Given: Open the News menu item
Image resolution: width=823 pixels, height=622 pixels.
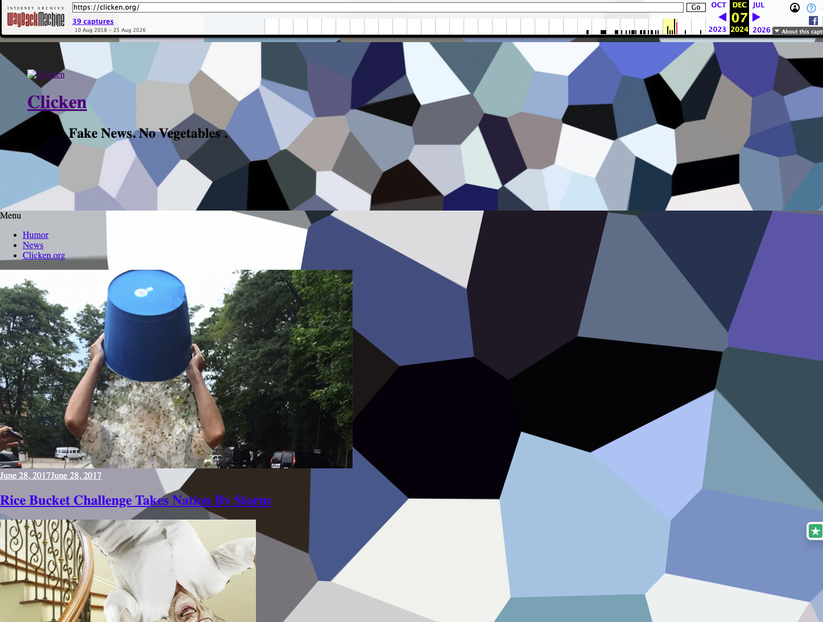Looking at the screenshot, I should coord(33,245).
